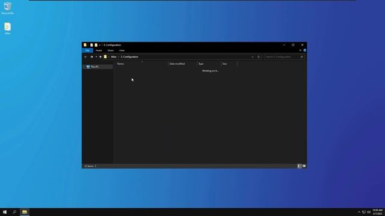Switch to Details view in status bar
This screenshot has height=216, width=385.
299,166
